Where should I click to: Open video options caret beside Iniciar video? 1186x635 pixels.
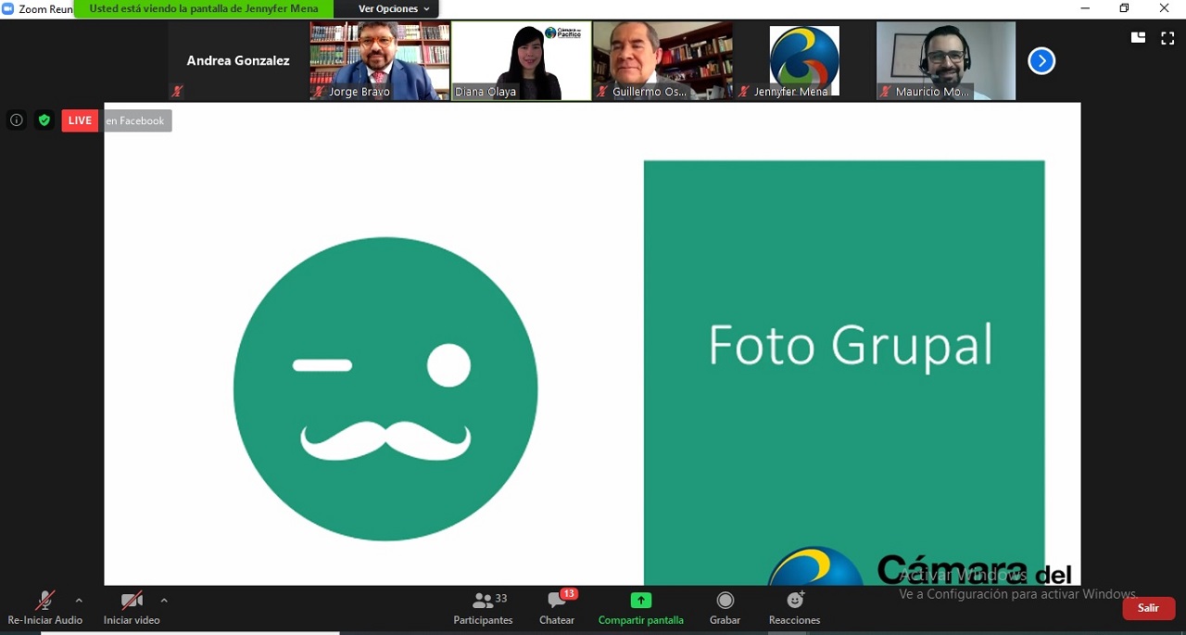(x=164, y=601)
